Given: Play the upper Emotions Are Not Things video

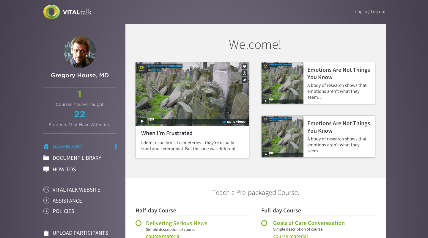Looking at the screenshot, I should (x=266, y=101).
